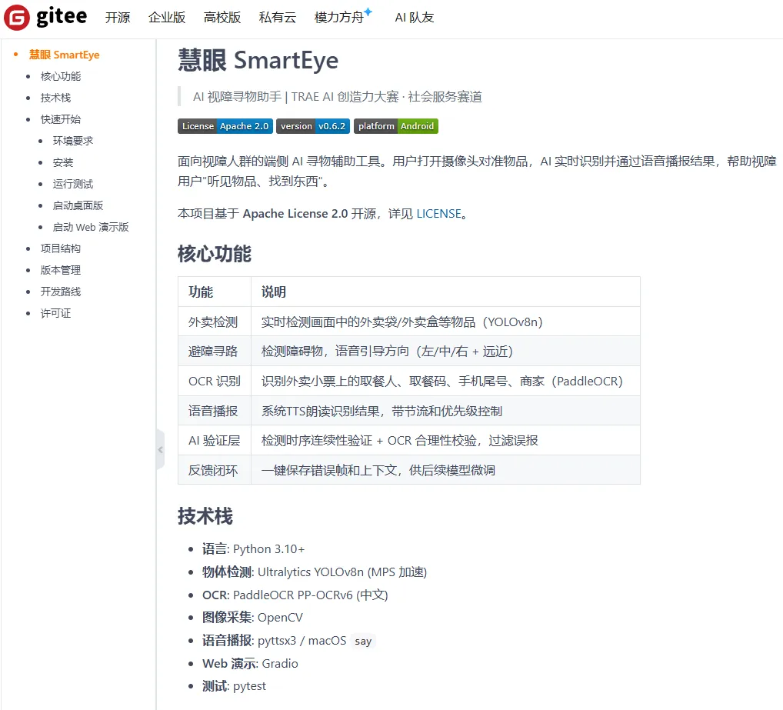
Task: Click the Web 演示: Gradio list item
Action: pos(250,664)
